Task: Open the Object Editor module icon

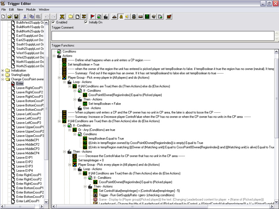Action: pyautogui.click(x=134, y=17)
